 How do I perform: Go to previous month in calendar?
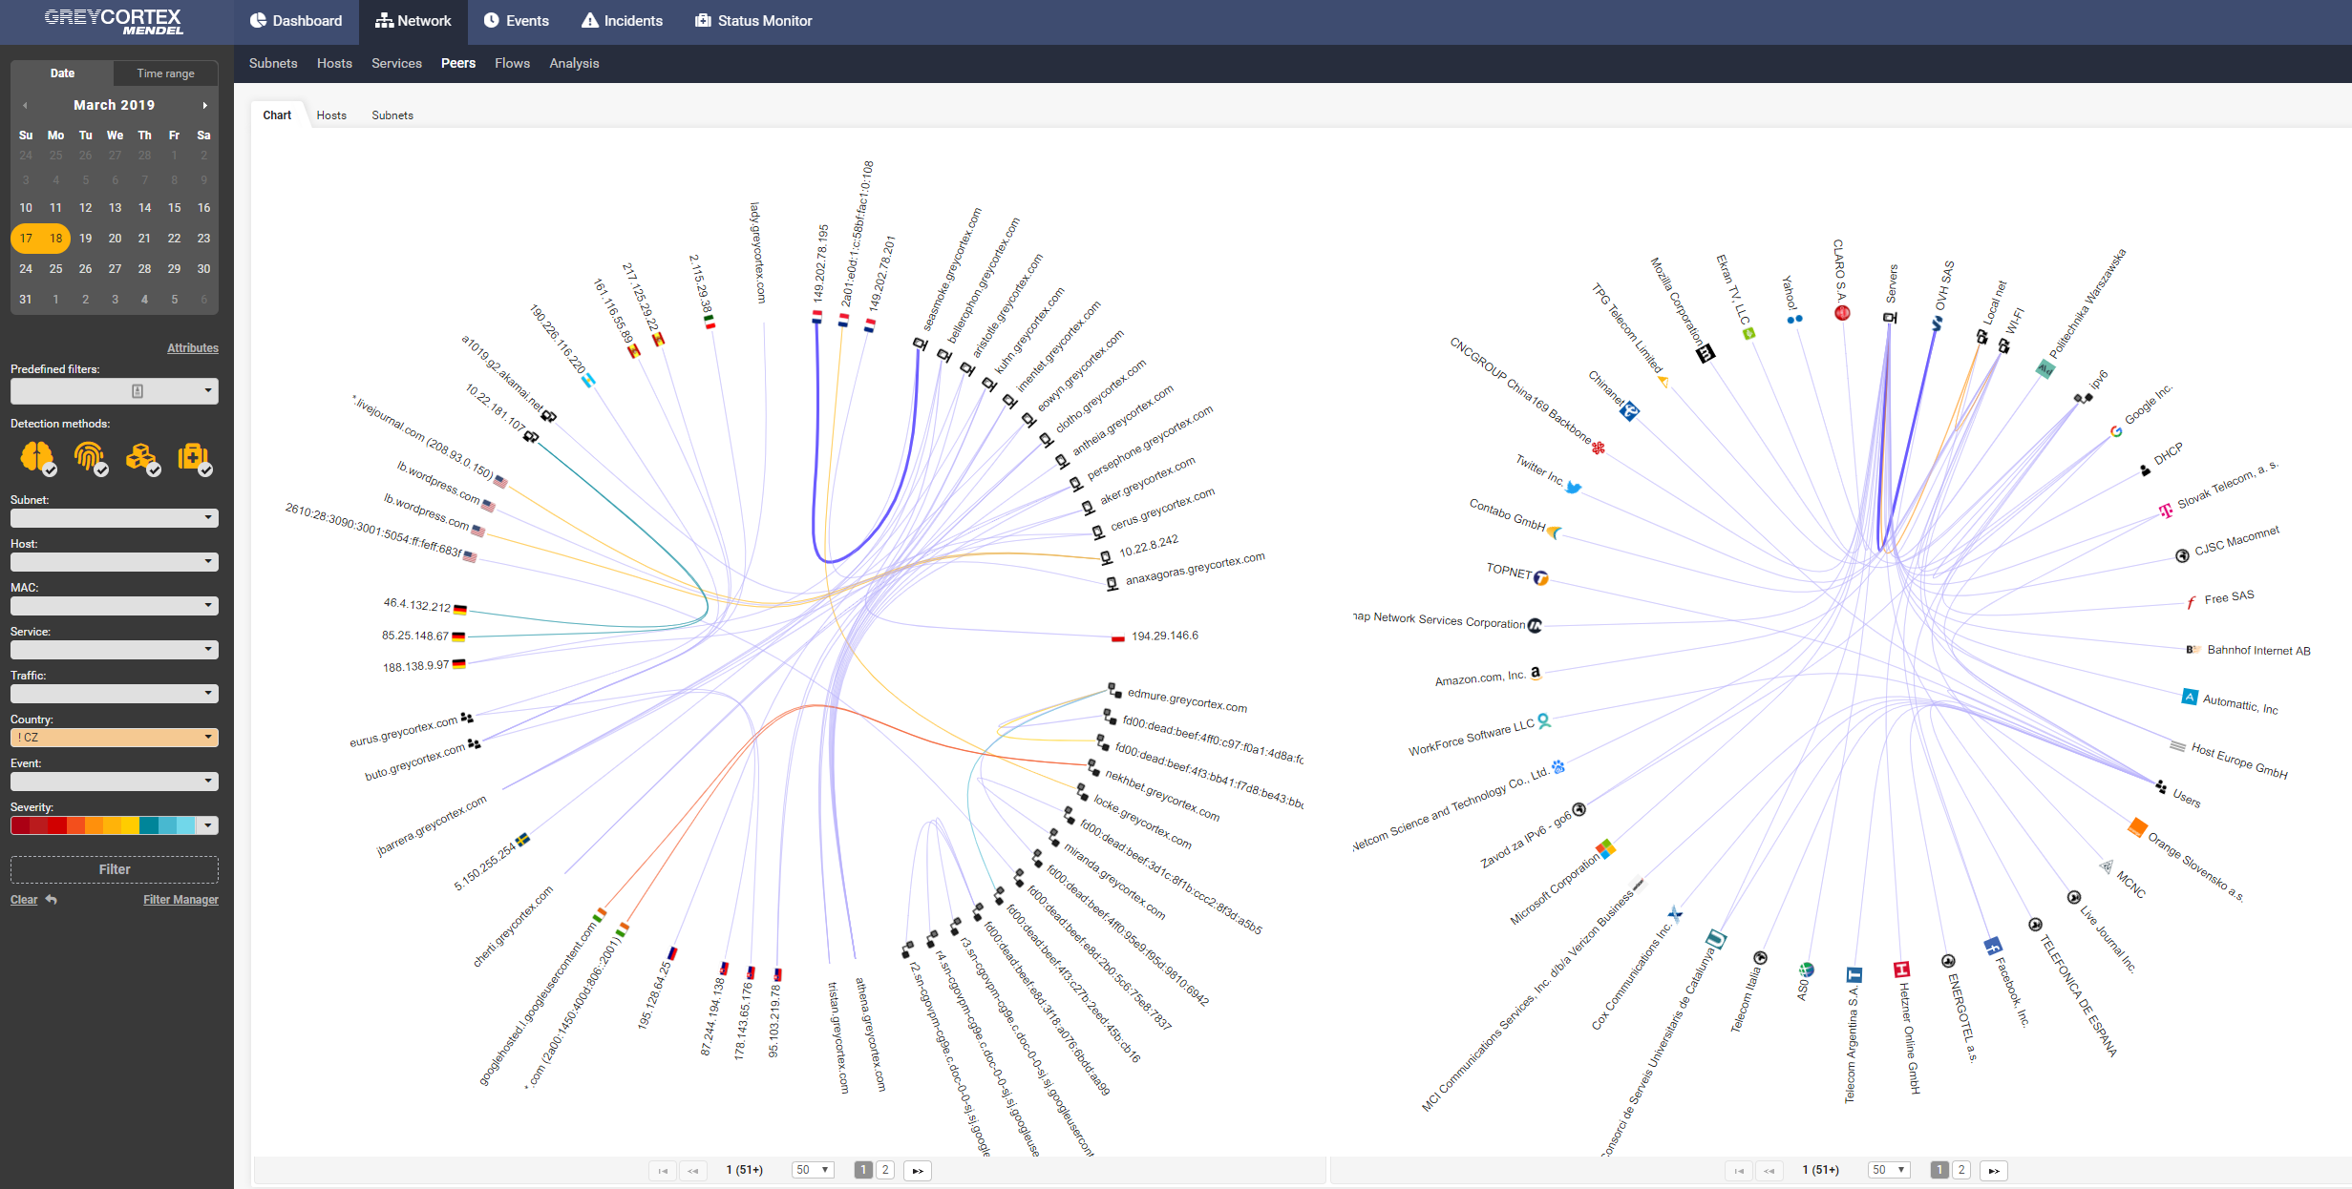pos(25,105)
